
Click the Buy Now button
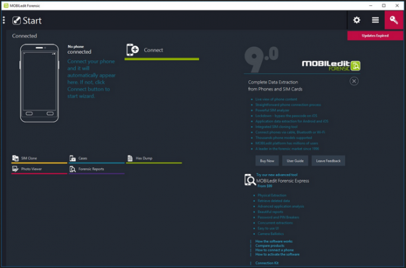[x=267, y=161]
